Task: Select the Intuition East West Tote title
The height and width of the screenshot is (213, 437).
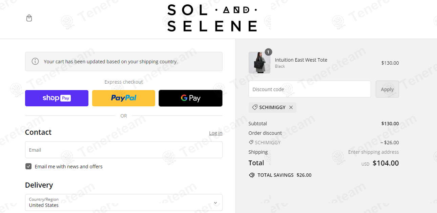Action: pyautogui.click(x=301, y=60)
